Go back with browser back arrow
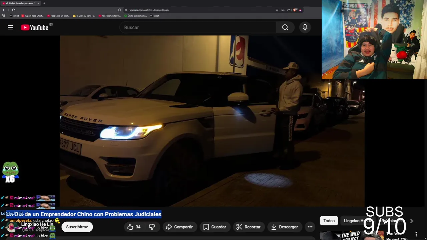This screenshot has height=240, width=427. coord(4,10)
